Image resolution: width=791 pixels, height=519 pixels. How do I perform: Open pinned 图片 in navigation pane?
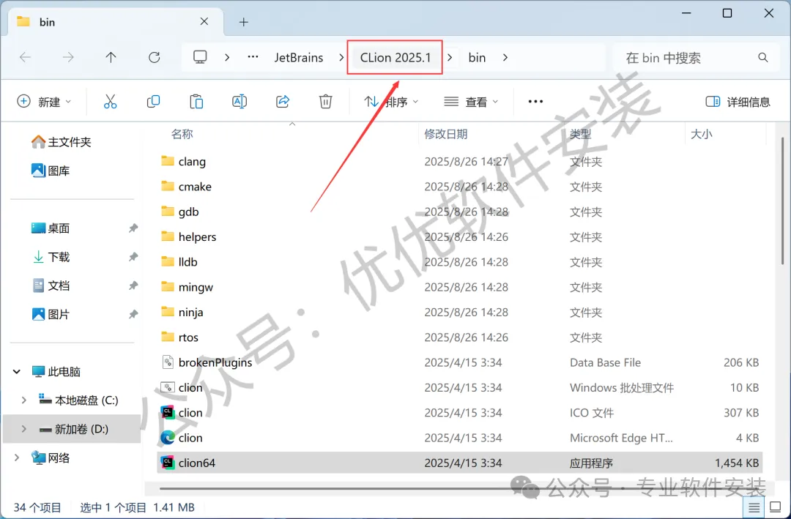51,314
